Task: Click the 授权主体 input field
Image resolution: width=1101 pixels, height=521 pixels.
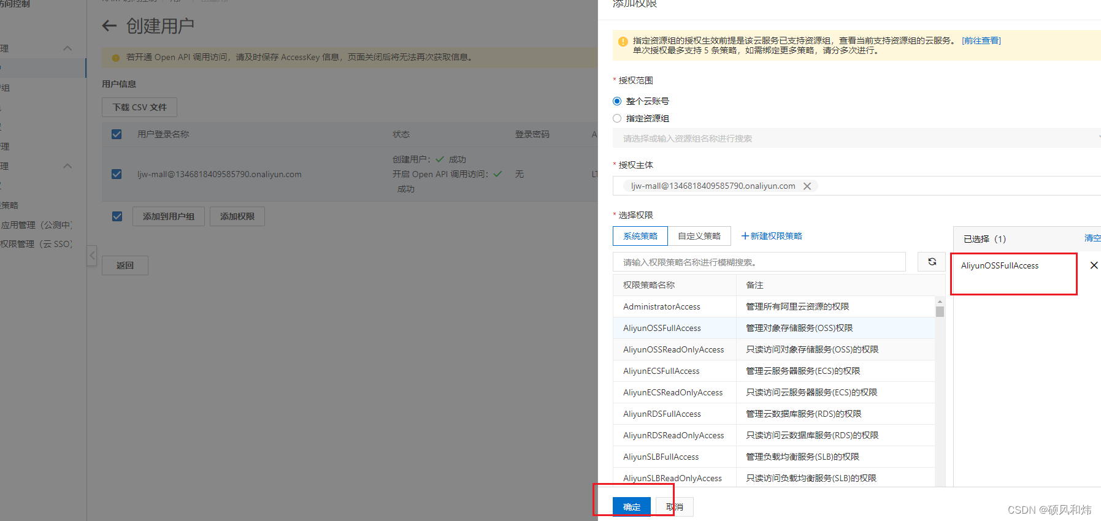Action: click(857, 186)
